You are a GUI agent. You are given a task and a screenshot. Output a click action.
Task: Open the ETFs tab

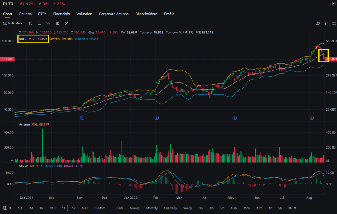(x=42, y=14)
